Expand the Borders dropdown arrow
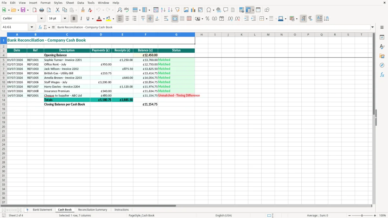The height and width of the screenshot is (218, 388). click(x=266, y=19)
